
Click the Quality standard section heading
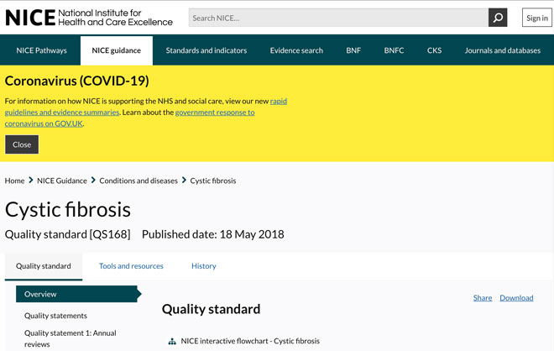tap(211, 309)
